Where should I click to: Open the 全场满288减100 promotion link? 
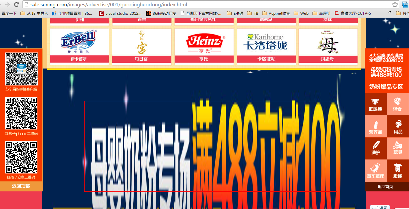coord(386,58)
